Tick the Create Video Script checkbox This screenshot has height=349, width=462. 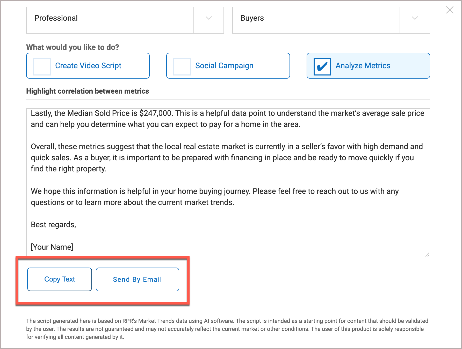click(42, 66)
